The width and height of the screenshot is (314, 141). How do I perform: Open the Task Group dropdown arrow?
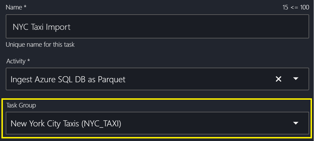296,123
